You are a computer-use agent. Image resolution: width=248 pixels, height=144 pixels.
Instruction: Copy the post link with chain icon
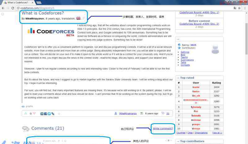[53, 114]
